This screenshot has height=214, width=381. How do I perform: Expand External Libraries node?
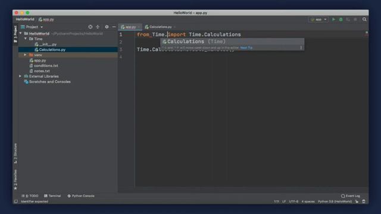pyautogui.click(x=20, y=76)
